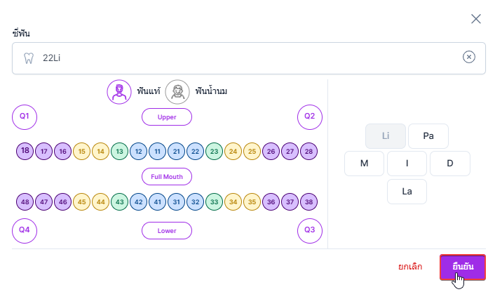Choose quadrant Q1
This screenshot has width=495, height=292.
click(x=25, y=116)
